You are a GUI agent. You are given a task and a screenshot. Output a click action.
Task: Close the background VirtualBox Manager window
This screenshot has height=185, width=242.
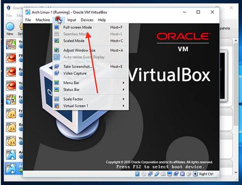coord(231,8)
